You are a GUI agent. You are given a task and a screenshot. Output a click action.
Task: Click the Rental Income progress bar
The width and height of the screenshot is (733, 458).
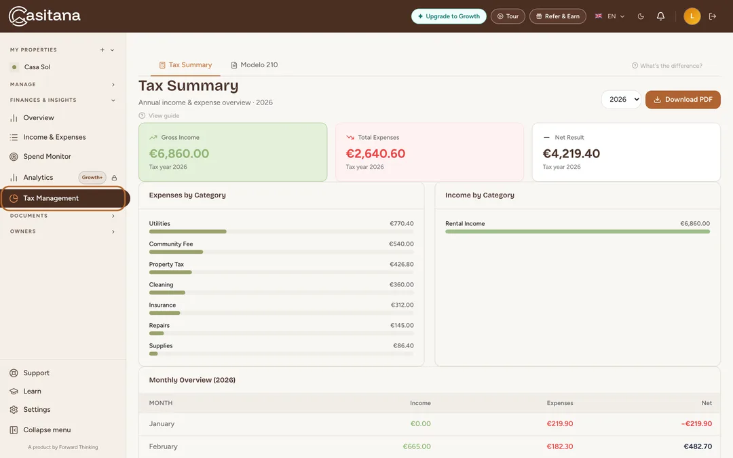click(x=578, y=232)
